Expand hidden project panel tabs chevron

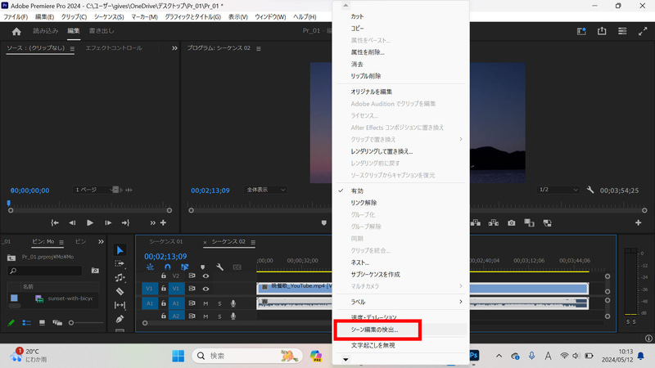pyautogui.click(x=101, y=241)
